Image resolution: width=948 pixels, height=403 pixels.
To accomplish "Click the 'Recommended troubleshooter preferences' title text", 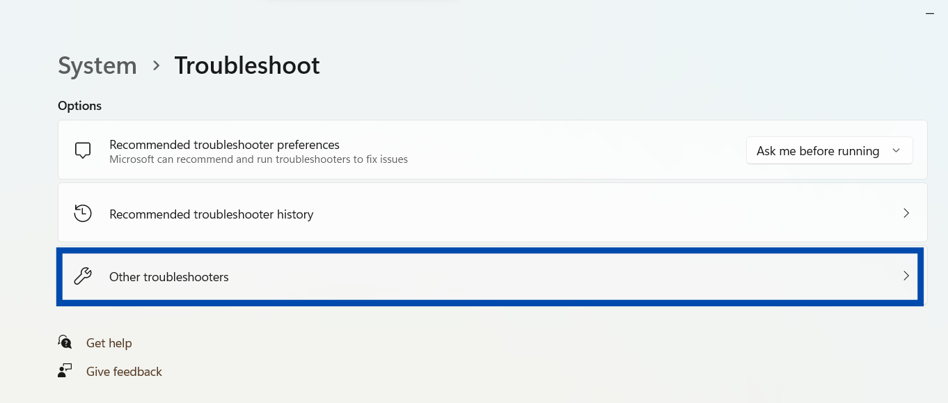I will [x=224, y=145].
